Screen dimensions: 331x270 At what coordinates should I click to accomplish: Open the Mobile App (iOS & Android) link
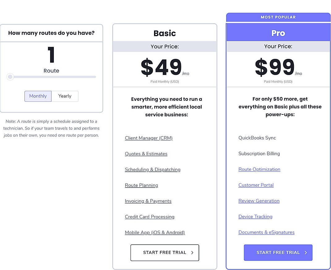click(x=155, y=232)
